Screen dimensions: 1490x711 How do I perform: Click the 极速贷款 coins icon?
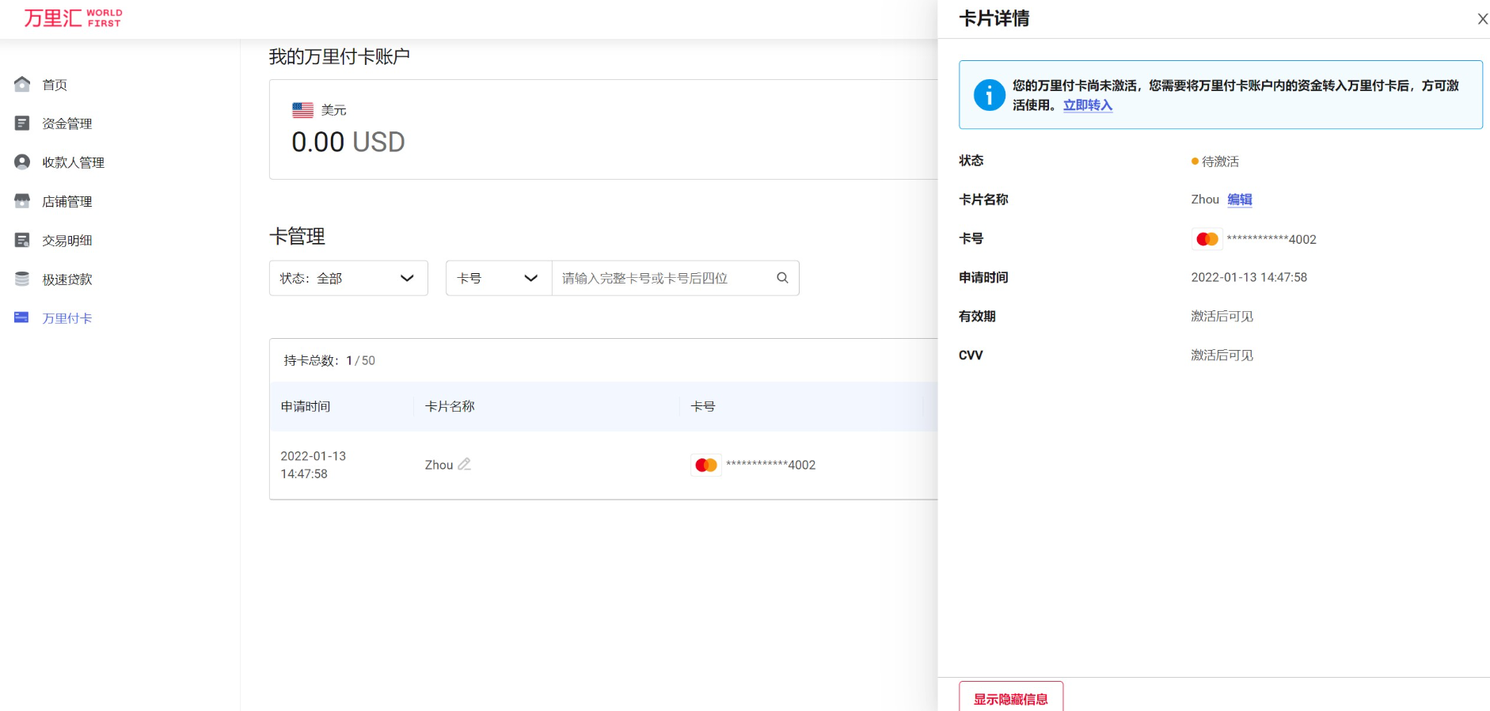click(22, 279)
